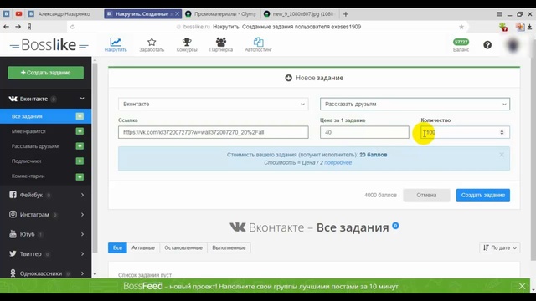Switch to Промоматериалы browser tab
536x301 pixels.
221,14
